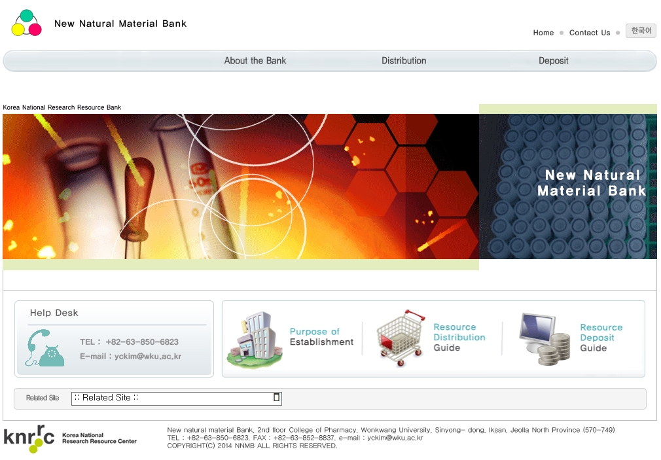Screen dimensions: 661x460
Task: Open the Distribution menu
Action: pos(404,61)
